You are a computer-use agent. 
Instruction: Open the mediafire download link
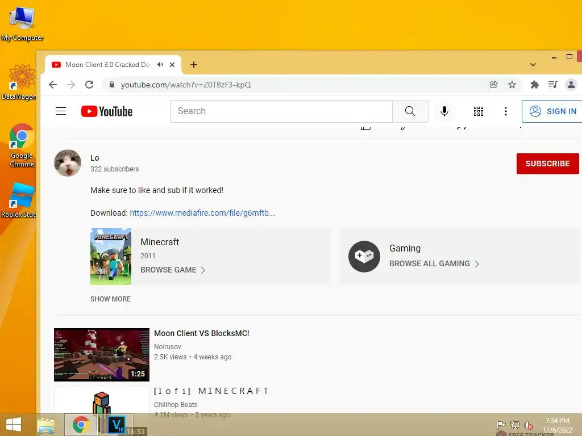coord(202,213)
